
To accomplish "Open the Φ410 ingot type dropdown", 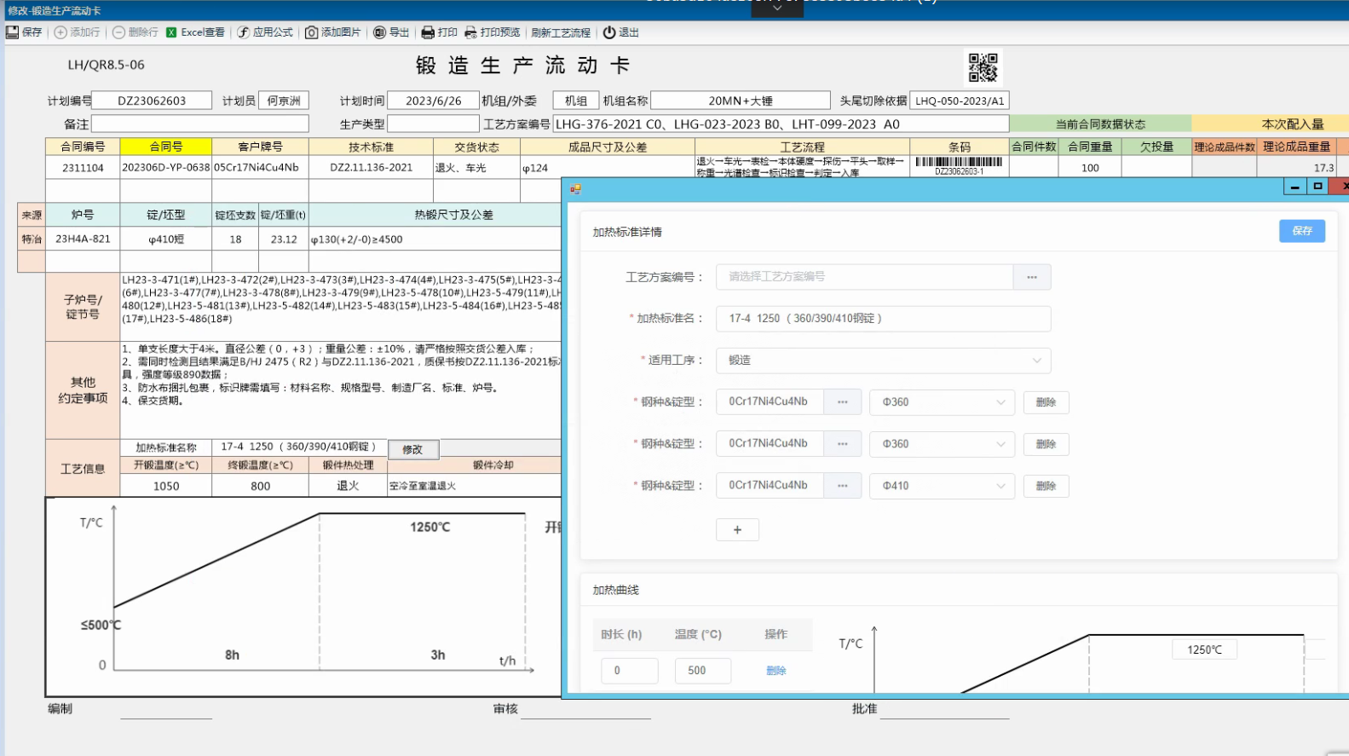I will click(x=942, y=486).
